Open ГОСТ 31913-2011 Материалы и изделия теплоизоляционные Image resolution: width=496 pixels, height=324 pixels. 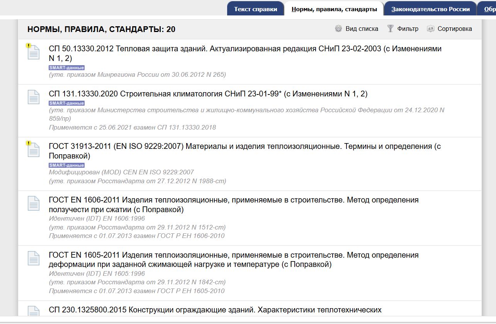point(245,151)
